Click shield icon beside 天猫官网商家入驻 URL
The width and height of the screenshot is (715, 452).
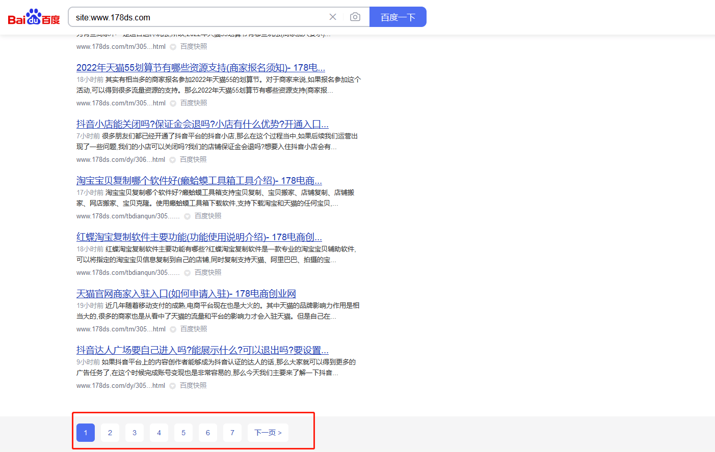point(173,329)
